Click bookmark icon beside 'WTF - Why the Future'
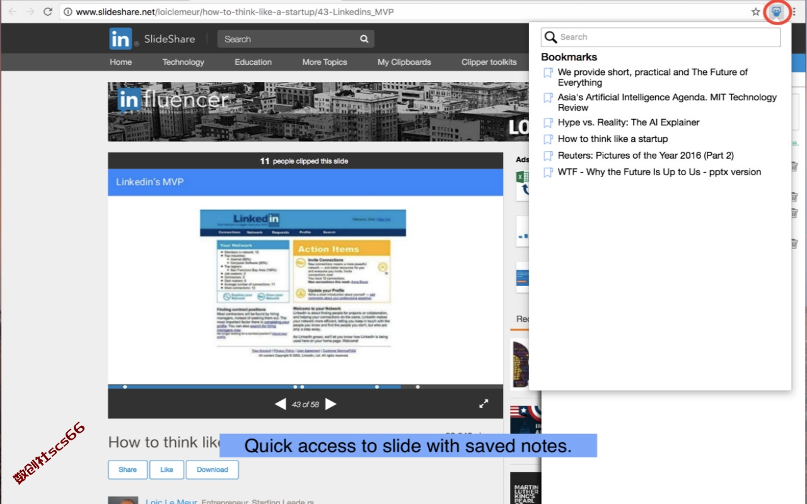Viewport: 807px width, 504px height. click(x=549, y=172)
